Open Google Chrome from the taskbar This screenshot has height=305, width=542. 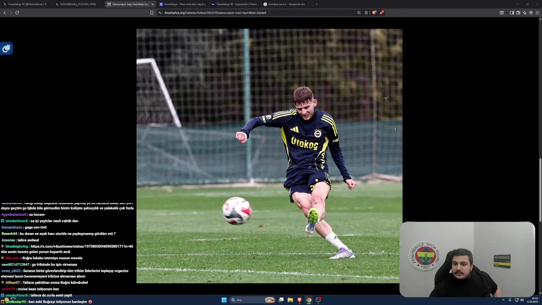click(309, 300)
